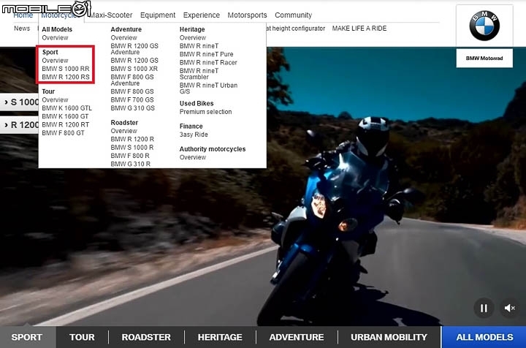
Task: Choose BMW R 1200 GS Adventure
Action: click(x=134, y=49)
